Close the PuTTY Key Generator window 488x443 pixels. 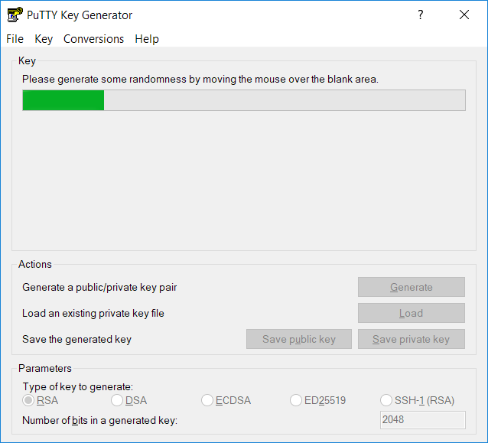pos(464,15)
